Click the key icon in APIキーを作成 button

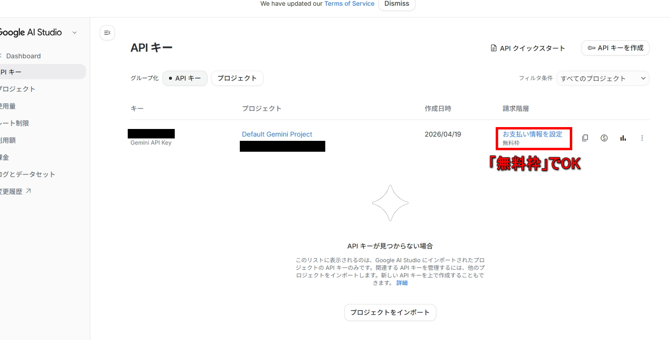click(591, 48)
